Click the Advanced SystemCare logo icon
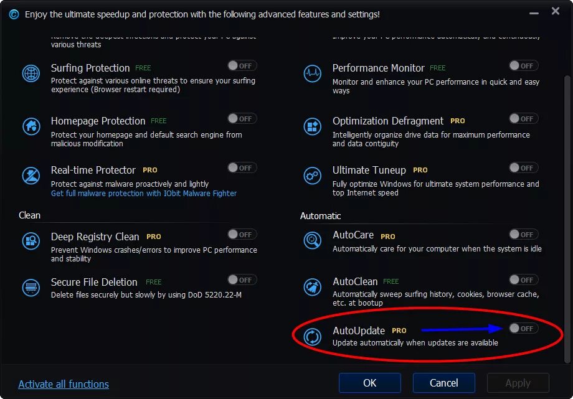This screenshot has width=573, height=399. point(14,14)
